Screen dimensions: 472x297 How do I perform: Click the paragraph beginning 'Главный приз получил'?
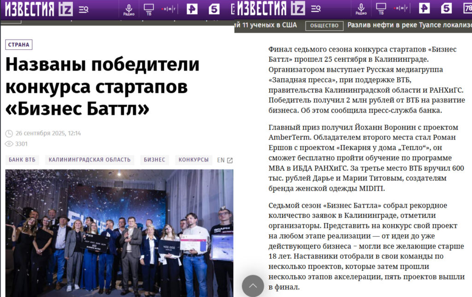(366, 157)
